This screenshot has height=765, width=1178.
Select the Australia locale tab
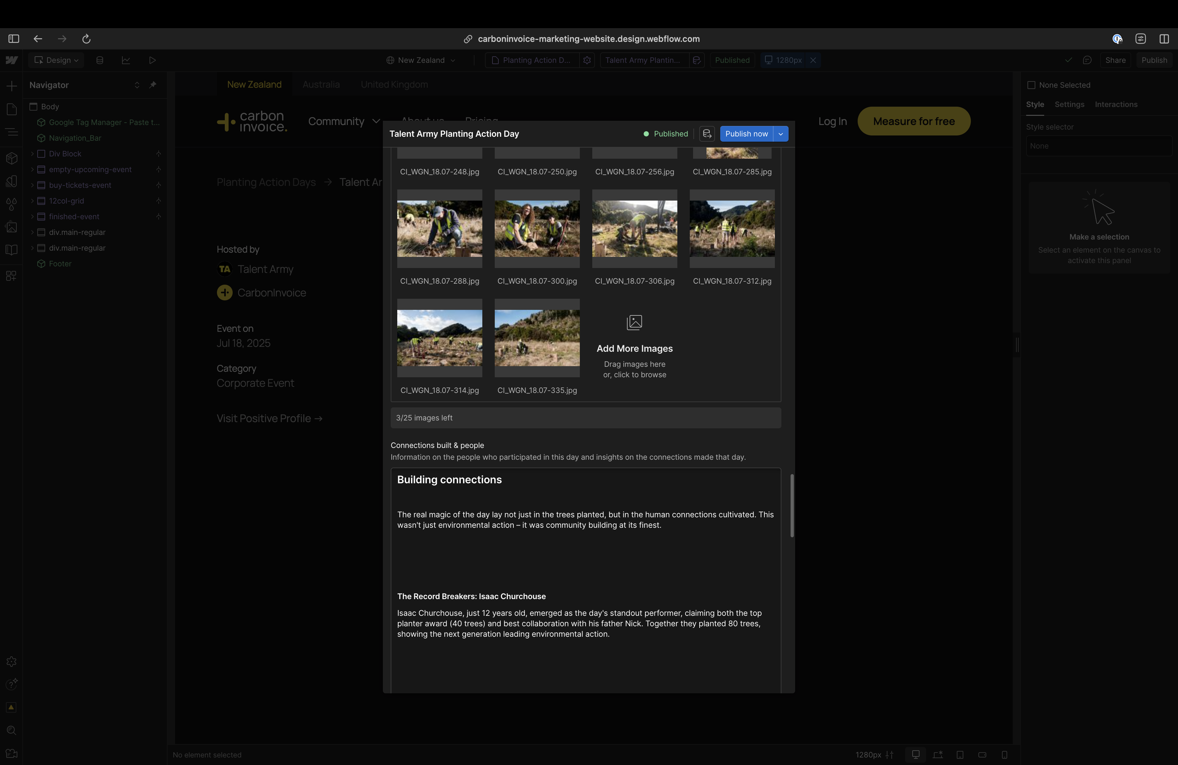click(x=321, y=85)
